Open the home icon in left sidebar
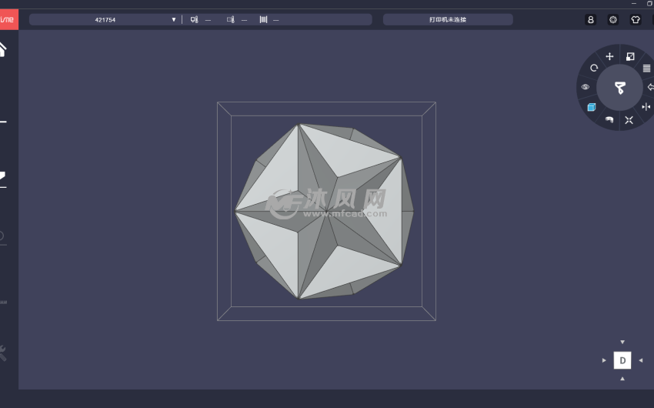The height and width of the screenshot is (408, 654). click(2, 49)
